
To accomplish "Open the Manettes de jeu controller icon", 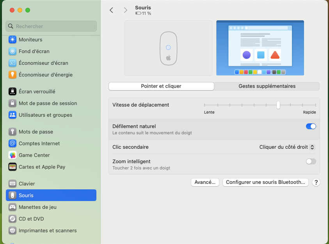I will [x=12, y=207].
